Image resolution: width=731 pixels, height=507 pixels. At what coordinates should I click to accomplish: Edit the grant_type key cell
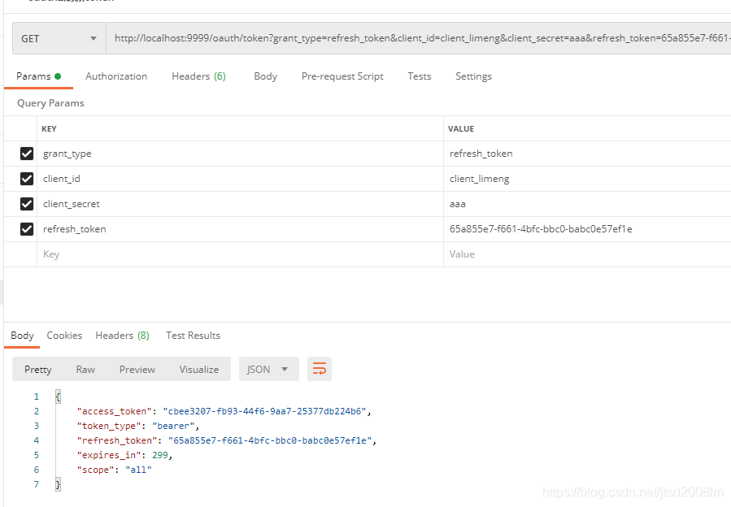click(x=240, y=154)
